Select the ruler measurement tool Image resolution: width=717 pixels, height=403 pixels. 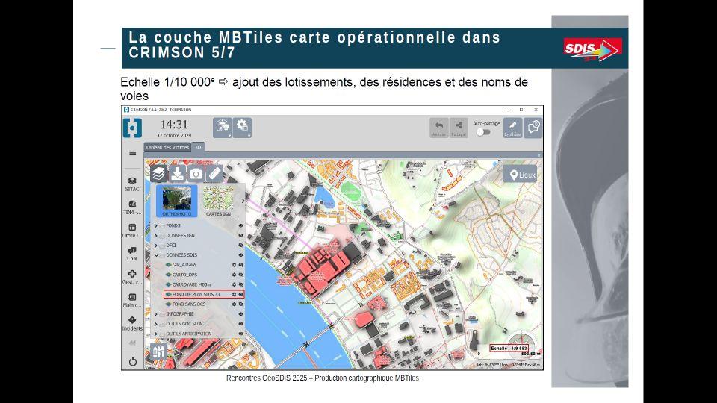coord(214,174)
